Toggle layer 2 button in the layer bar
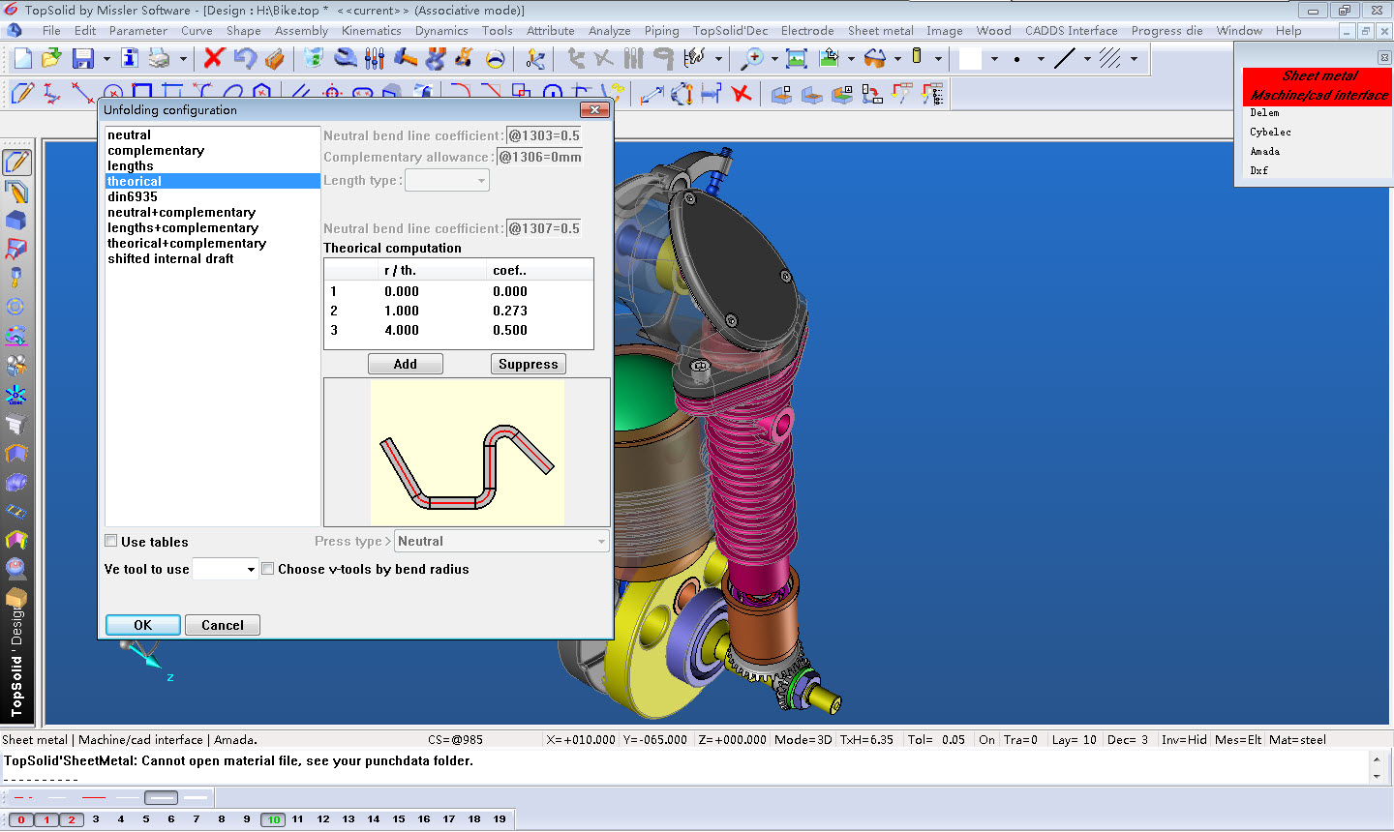 (72, 819)
